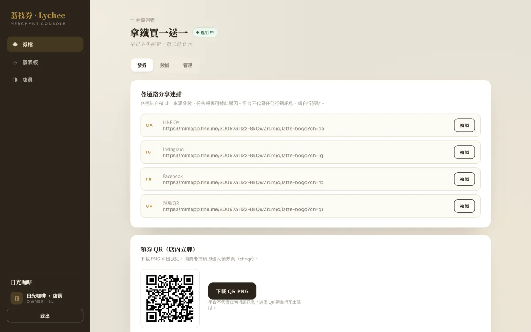Click the 荔枝券 · Lychee logo
531x332 pixels.
(x=38, y=15)
